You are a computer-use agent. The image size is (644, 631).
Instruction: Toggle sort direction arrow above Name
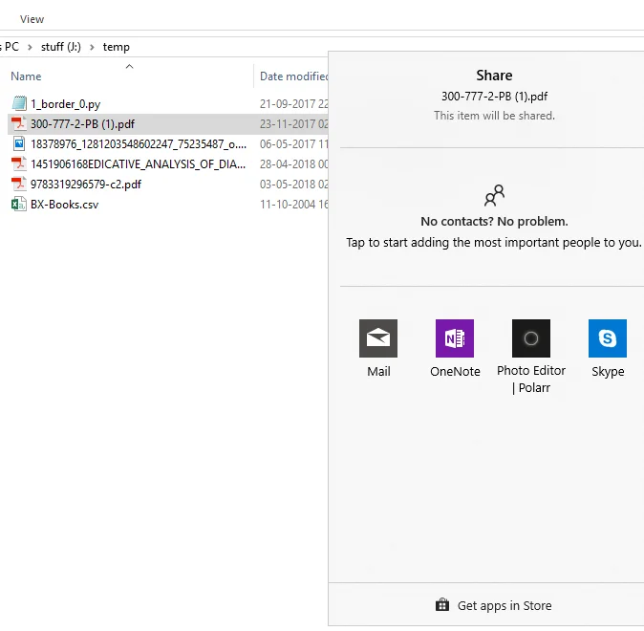(129, 66)
